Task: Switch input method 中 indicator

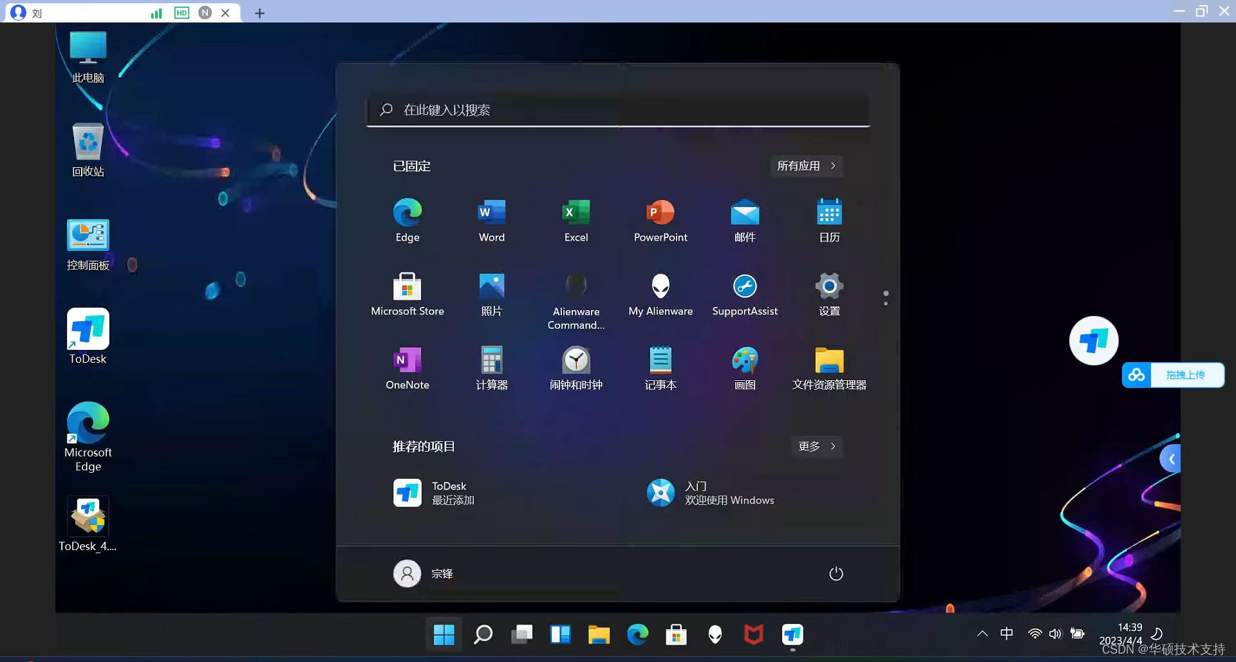Action: coord(1007,634)
